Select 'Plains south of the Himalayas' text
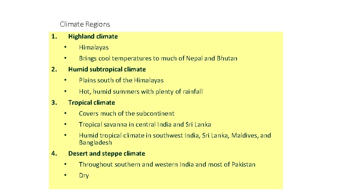The height and width of the screenshot is (191, 340). 121,80
